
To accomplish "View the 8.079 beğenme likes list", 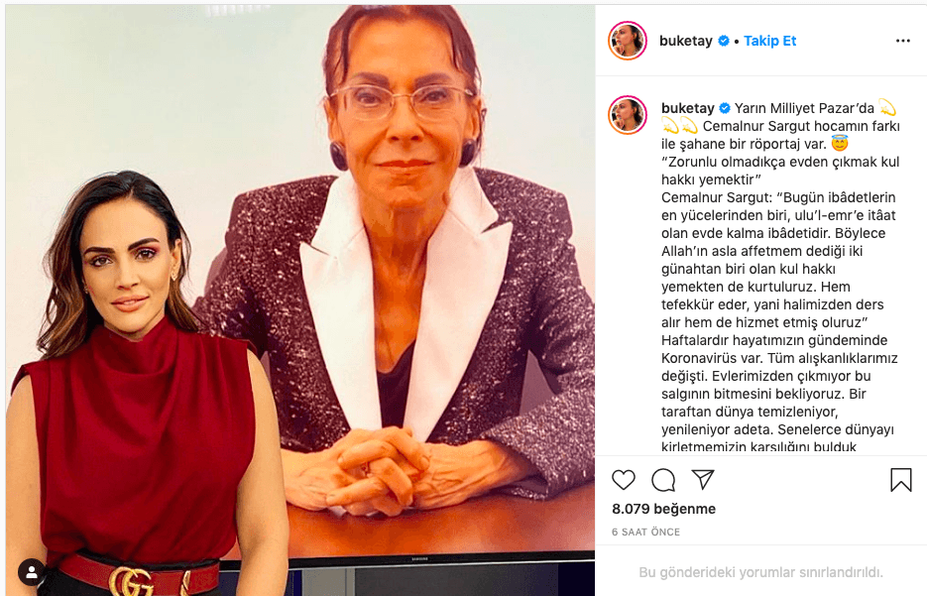I will pos(663,509).
